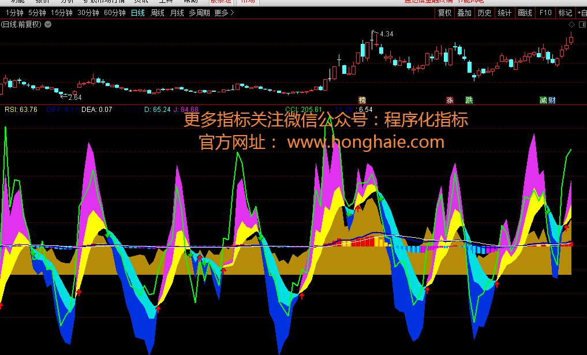Click the 2.64 low price marker

coord(74,96)
